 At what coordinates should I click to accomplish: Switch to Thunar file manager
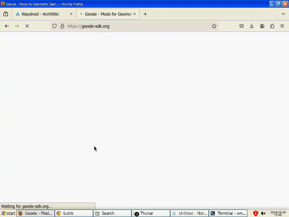pyautogui.click(x=151, y=213)
